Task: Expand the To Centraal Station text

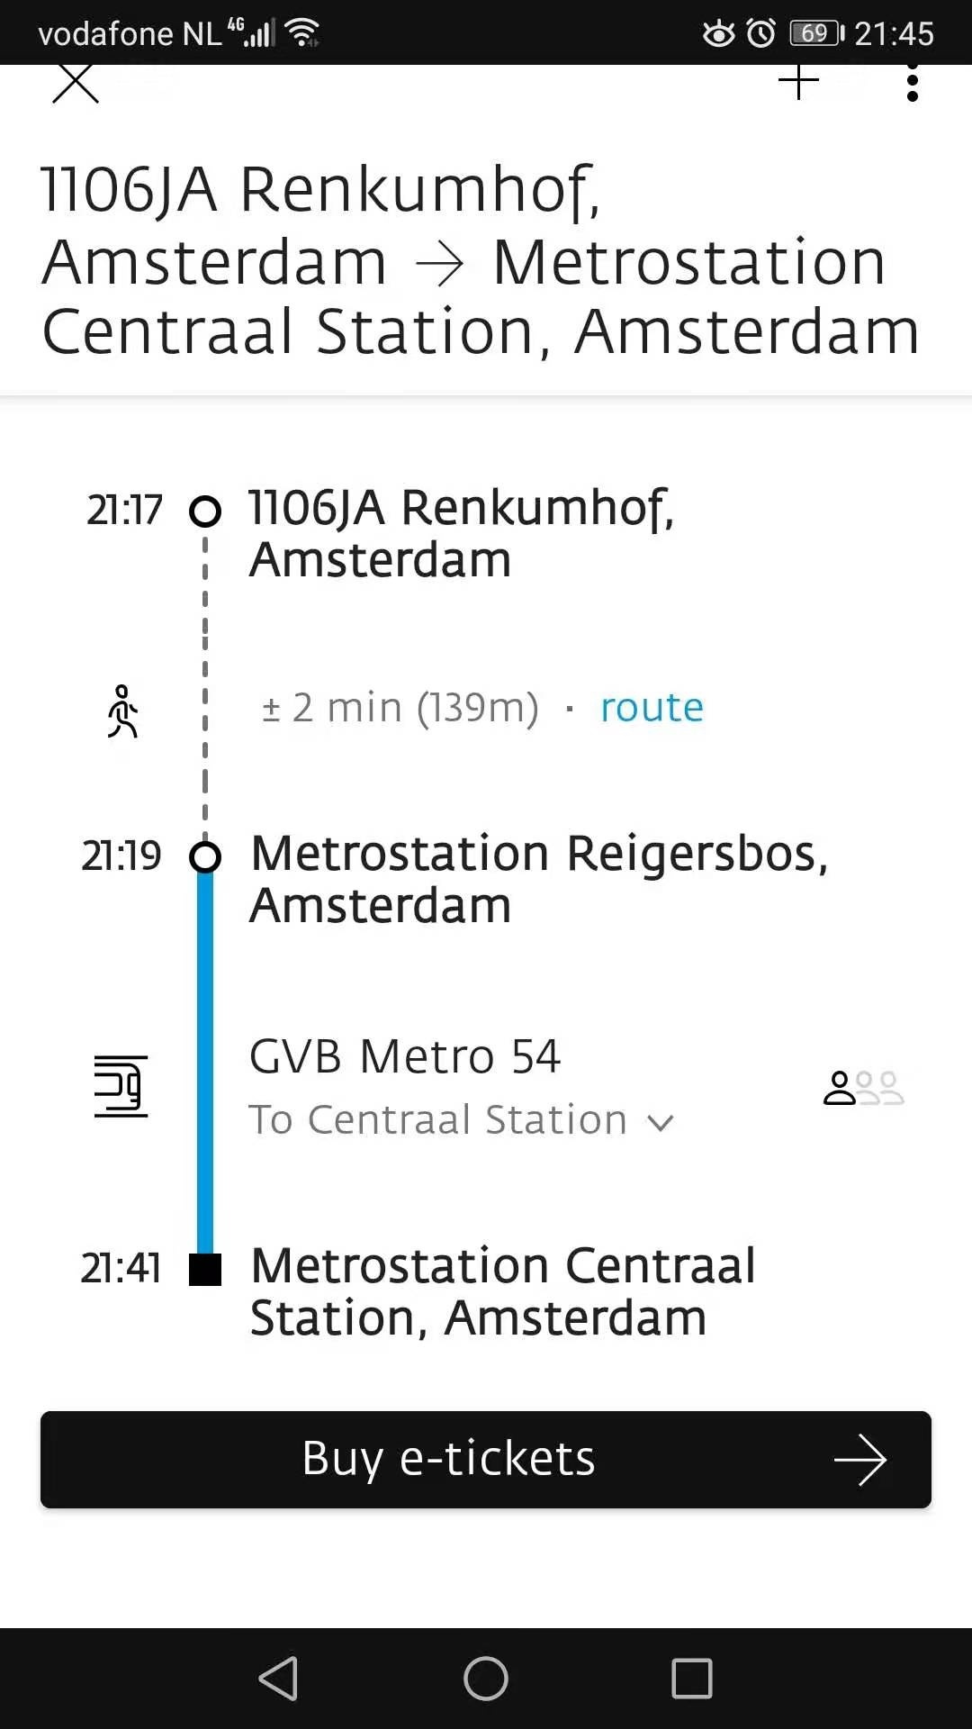Action: pos(437,1120)
